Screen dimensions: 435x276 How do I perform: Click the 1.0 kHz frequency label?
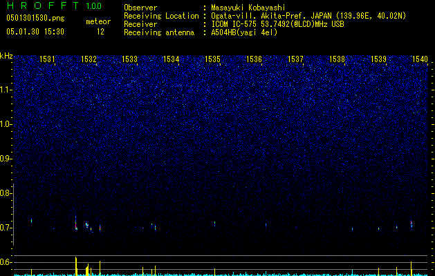tap(5, 125)
